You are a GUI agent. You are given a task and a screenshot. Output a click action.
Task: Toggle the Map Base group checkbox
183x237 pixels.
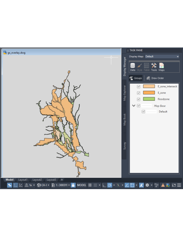click(x=138, y=106)
